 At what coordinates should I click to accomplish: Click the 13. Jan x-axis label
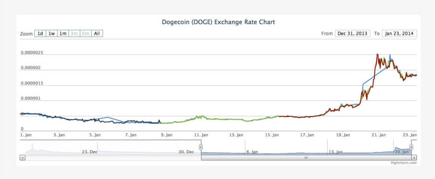point(237,135)
